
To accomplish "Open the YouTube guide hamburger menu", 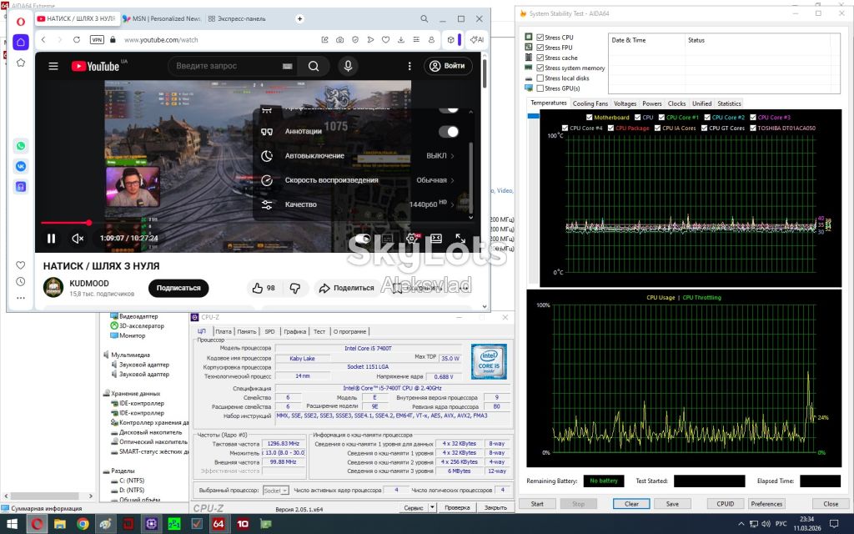I will point(53,66).
